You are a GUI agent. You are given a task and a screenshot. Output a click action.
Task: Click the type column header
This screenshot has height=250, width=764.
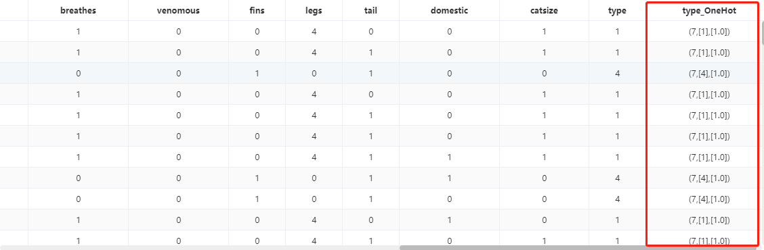pos(617,11)
